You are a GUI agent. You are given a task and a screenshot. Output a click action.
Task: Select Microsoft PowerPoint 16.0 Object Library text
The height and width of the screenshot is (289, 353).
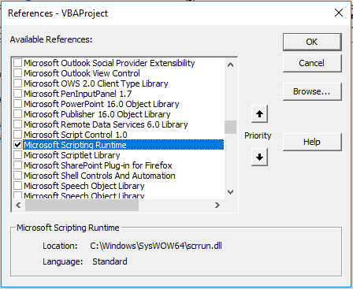[102, 104]
